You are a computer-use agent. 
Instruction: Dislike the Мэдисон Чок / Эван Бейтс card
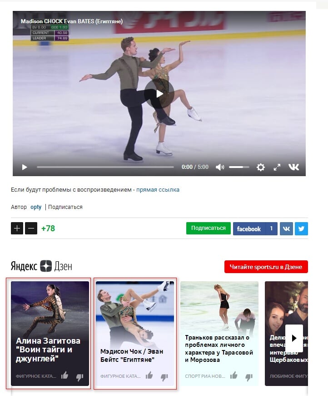point(164,377)
